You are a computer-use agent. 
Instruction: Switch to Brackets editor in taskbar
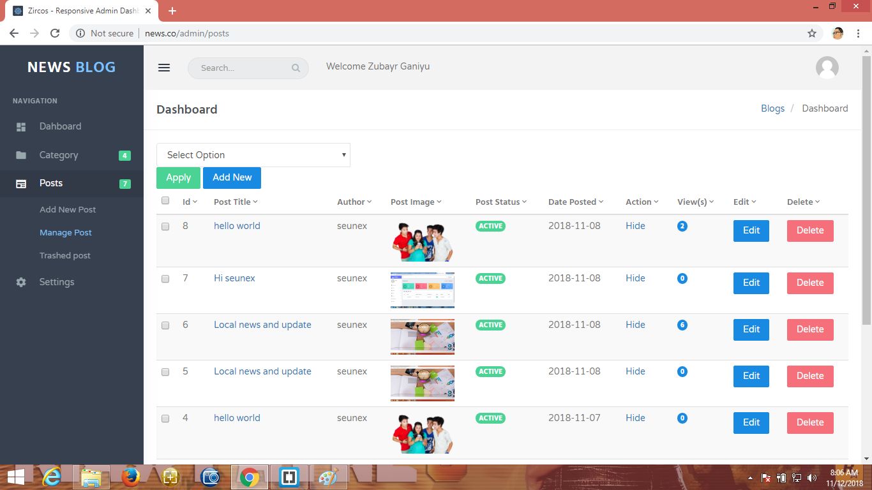pyautogui.click(x=289, y=477)
